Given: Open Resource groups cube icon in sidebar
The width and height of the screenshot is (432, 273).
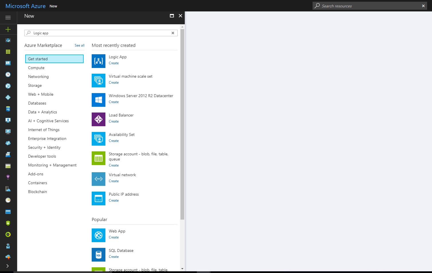Looking at the screenshot, I should 8,40.
